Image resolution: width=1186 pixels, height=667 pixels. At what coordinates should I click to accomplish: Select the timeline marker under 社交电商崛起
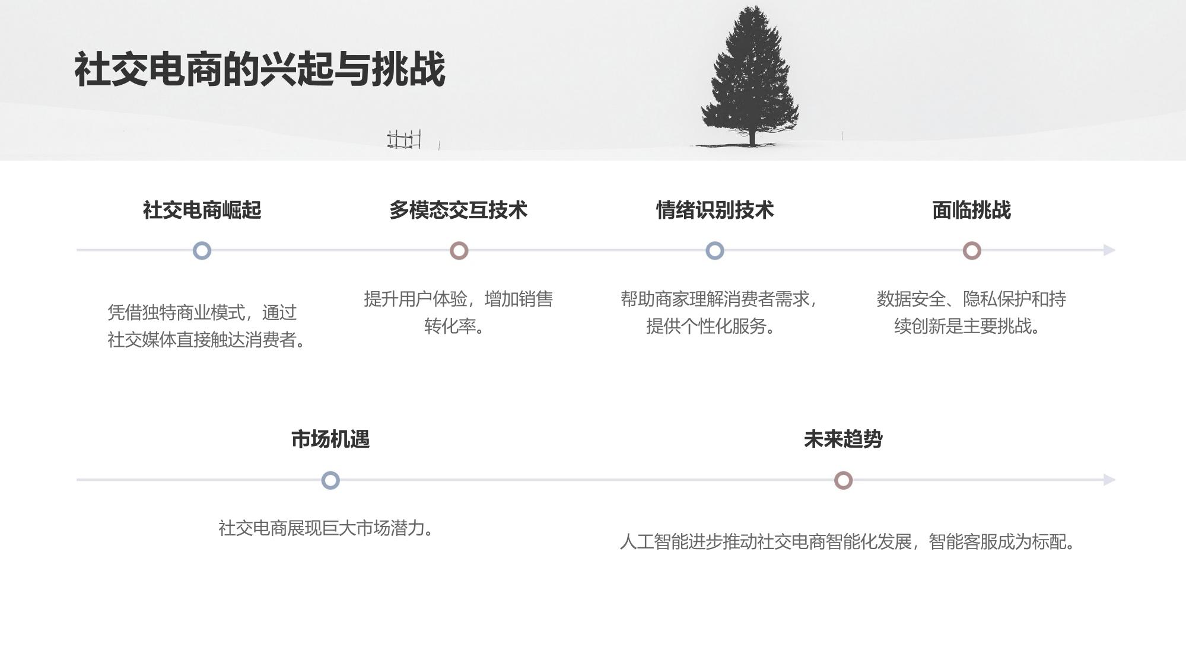tap(202, 251)
